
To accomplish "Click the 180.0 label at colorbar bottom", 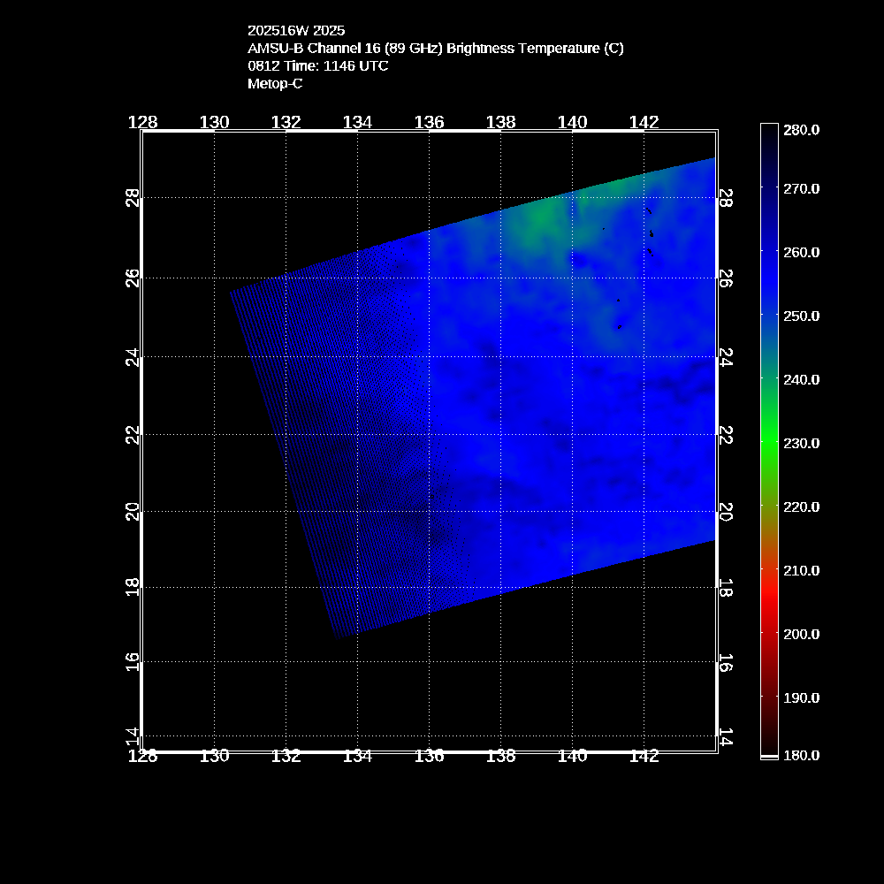I will [x=802, y=756].
